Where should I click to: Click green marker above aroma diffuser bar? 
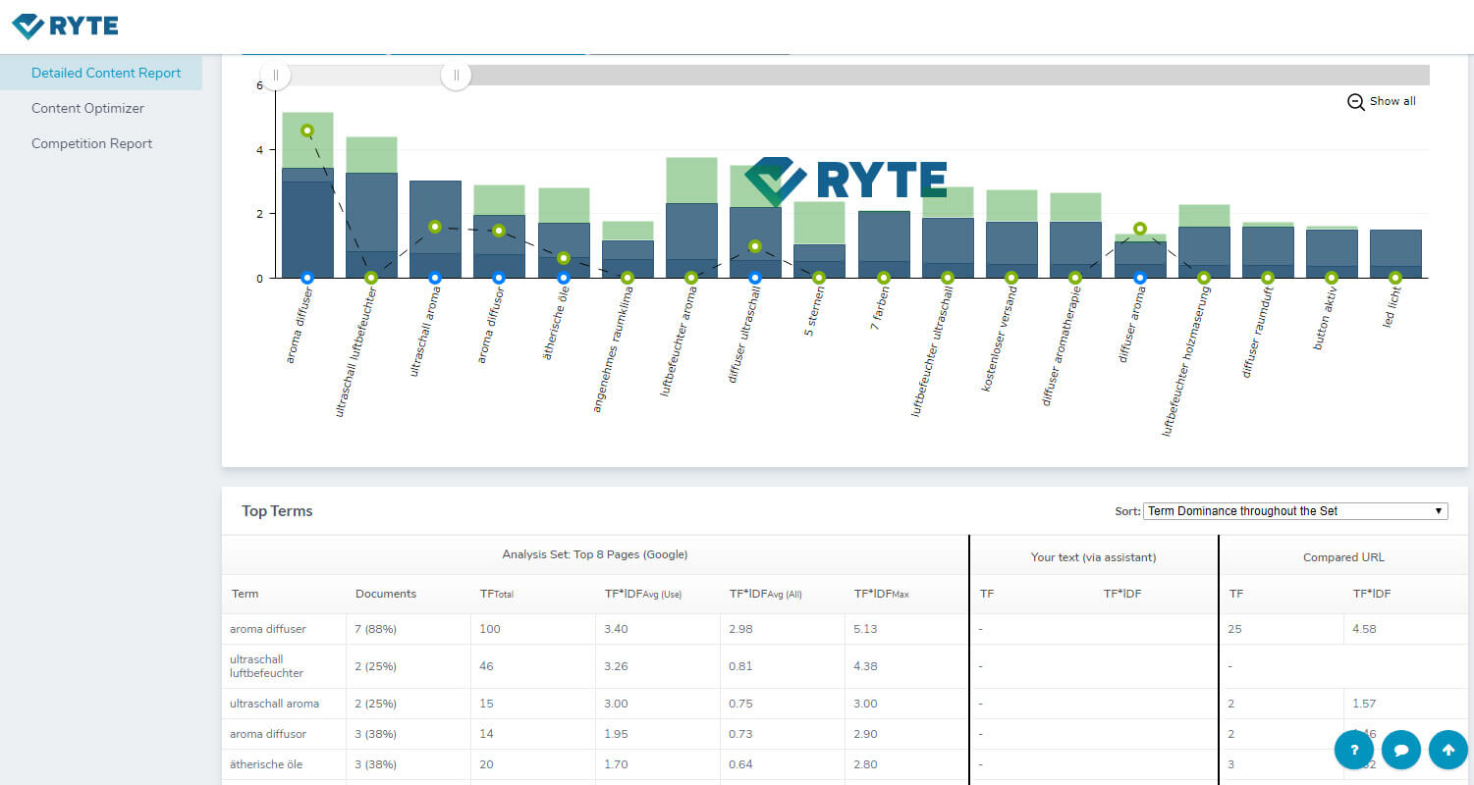point(307,131)
